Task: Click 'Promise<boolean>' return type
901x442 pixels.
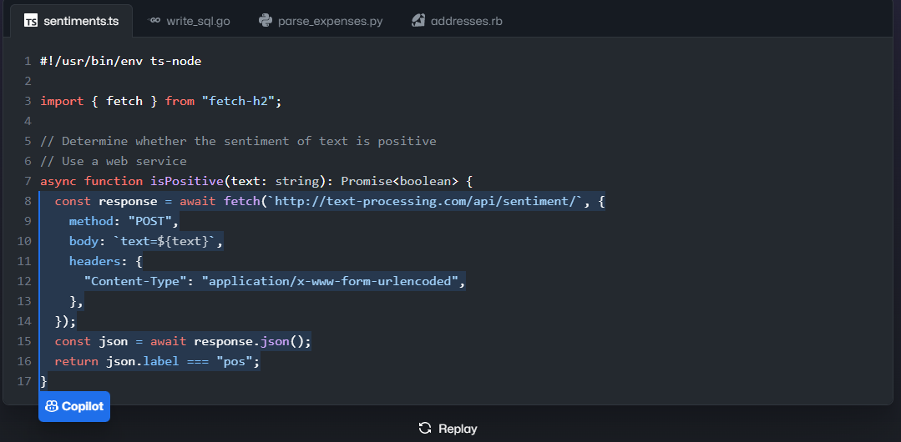Action: pyautogui.click(x=400, y=182)
